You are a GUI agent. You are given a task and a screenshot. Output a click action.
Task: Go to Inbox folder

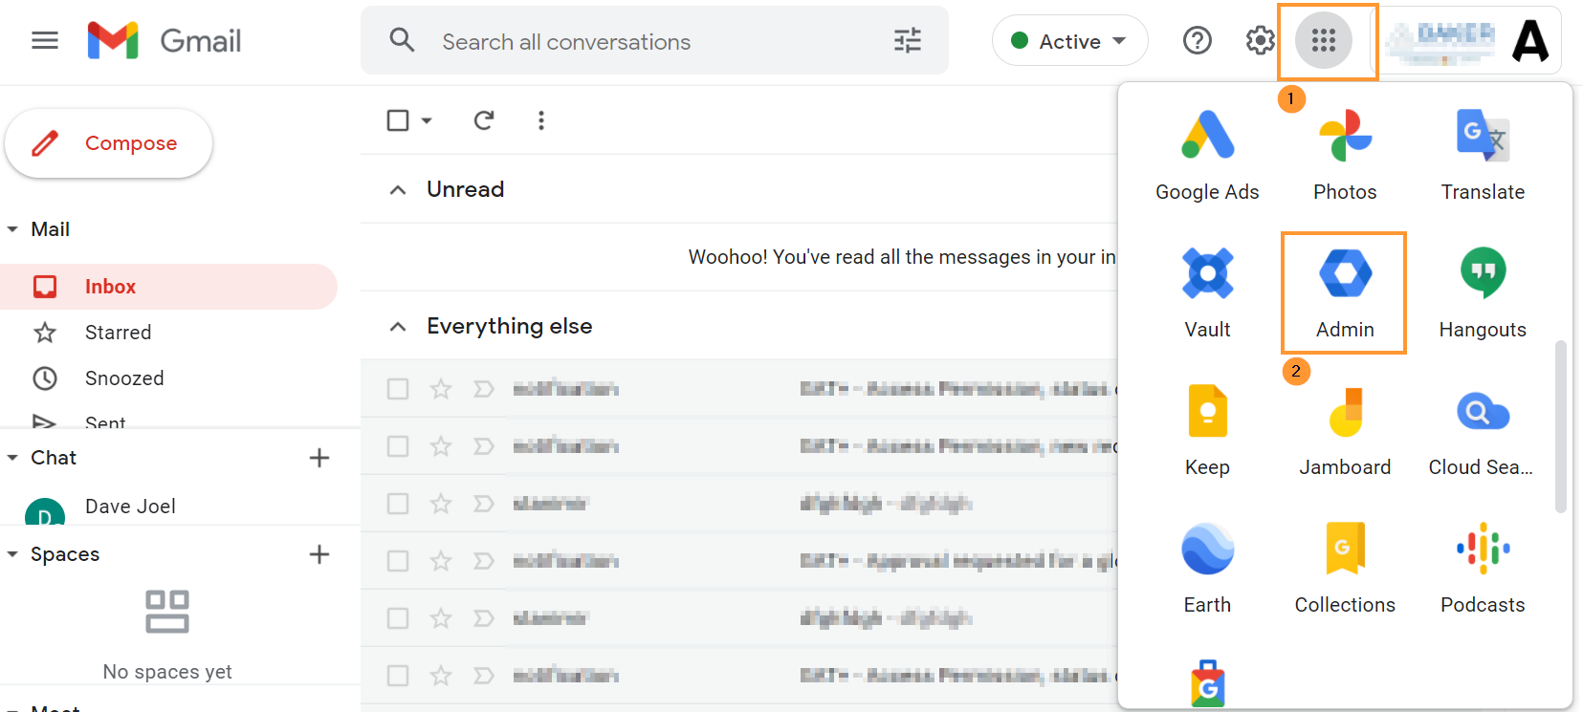pos(168,287)
